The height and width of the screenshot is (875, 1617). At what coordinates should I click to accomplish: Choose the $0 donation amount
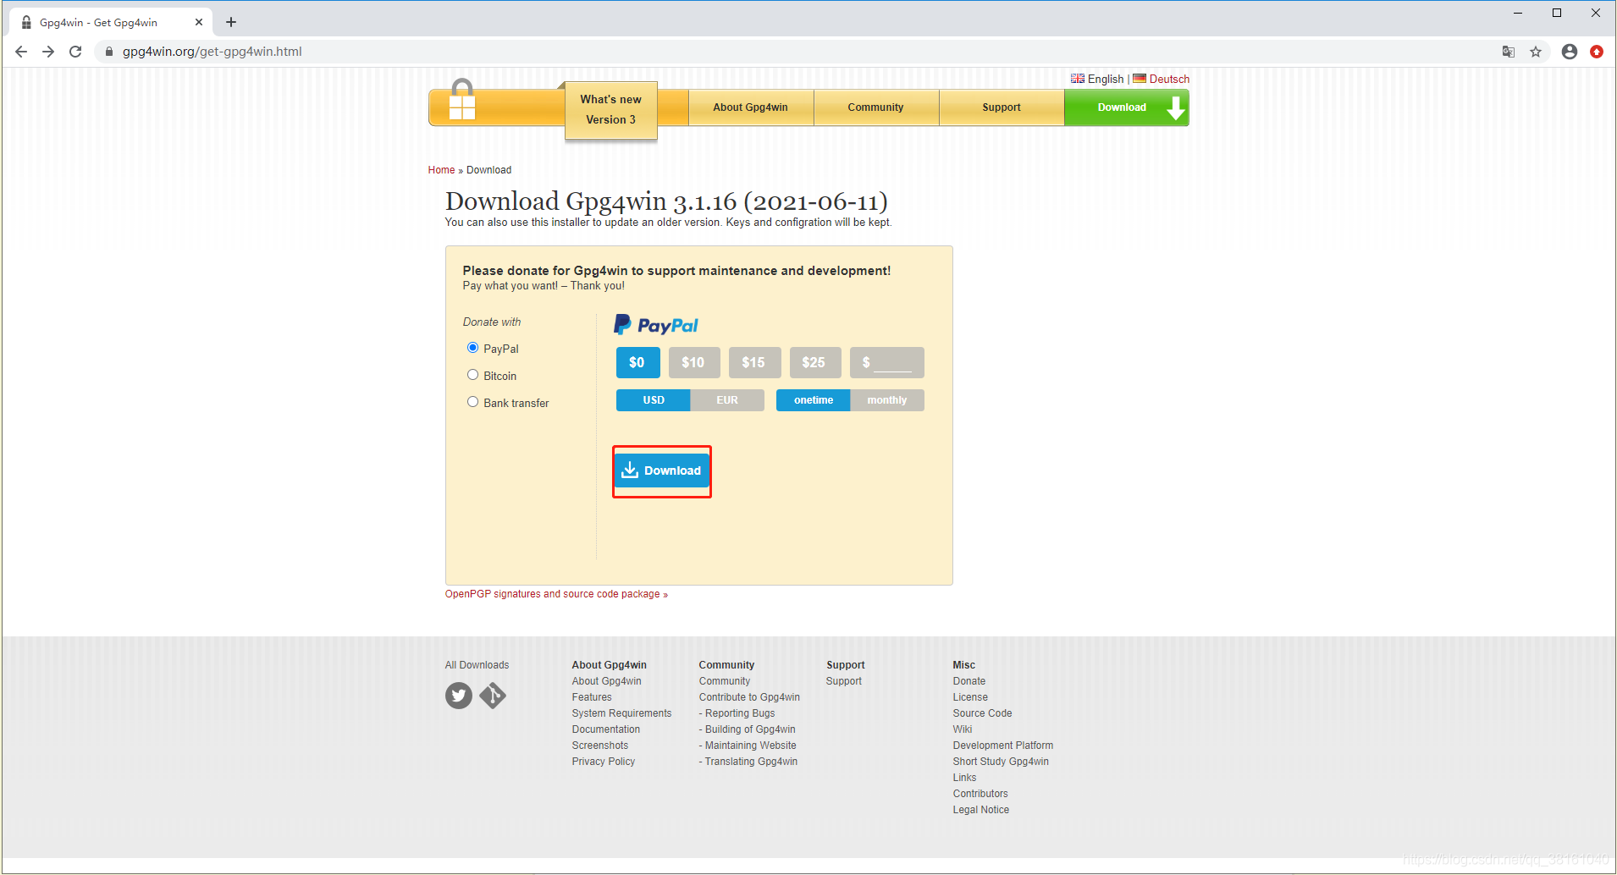(637, 362)
